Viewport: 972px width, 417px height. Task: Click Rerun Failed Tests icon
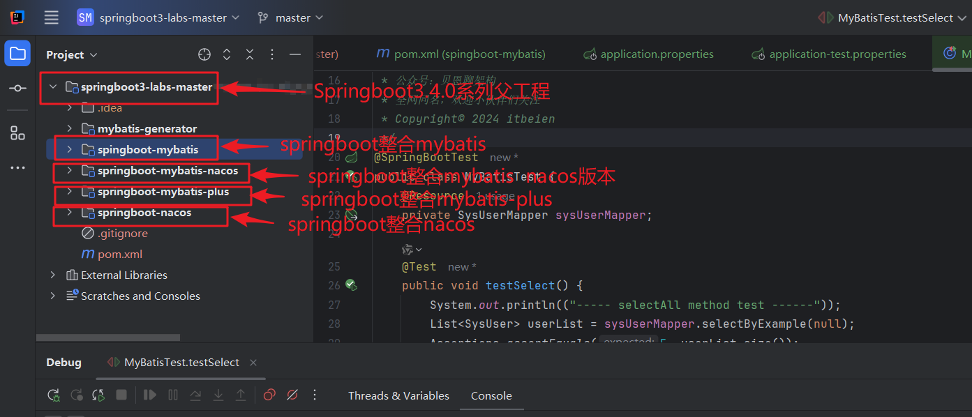(76, 395)
